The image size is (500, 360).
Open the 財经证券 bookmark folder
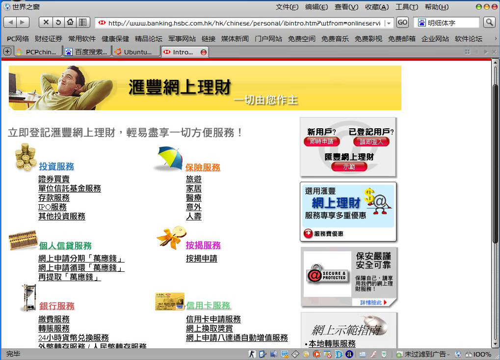(49, 39)
